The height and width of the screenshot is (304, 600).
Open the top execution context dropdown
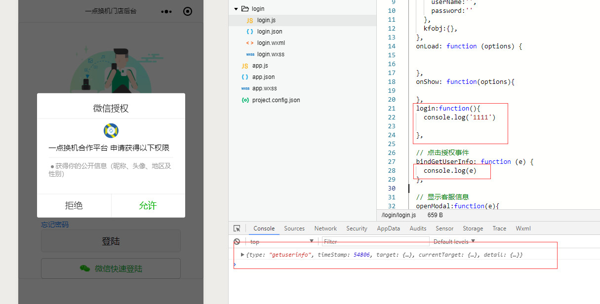pos(282,241)
